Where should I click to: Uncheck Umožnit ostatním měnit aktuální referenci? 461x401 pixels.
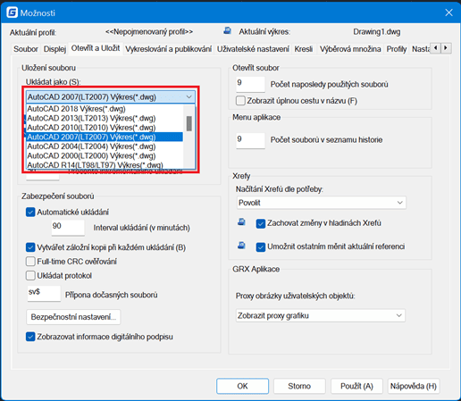tap(261, 247)
